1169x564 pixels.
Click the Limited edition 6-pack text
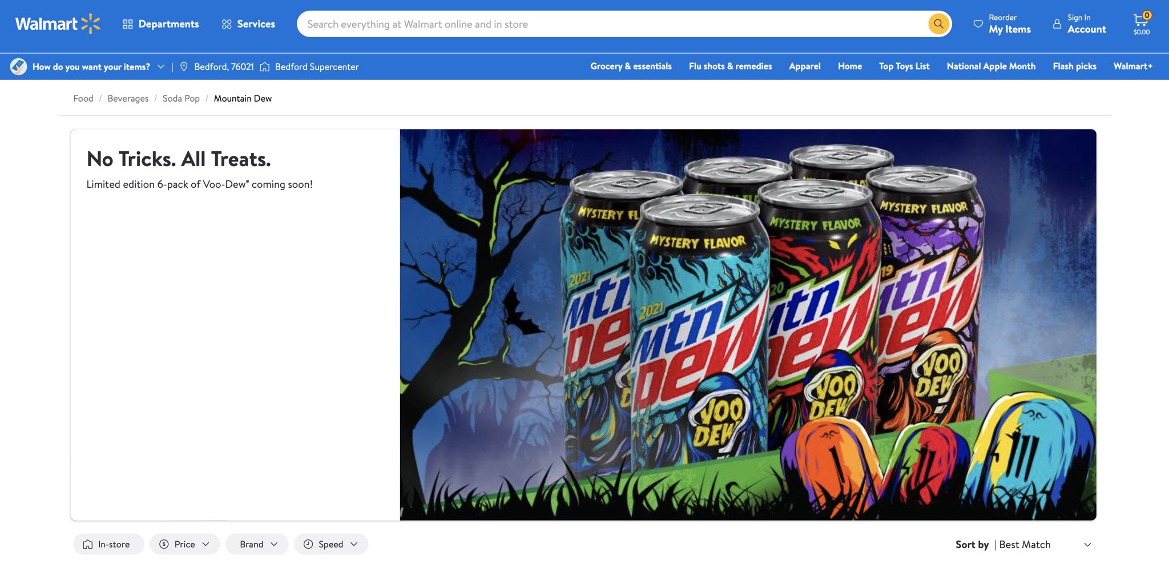click(199, 184)
